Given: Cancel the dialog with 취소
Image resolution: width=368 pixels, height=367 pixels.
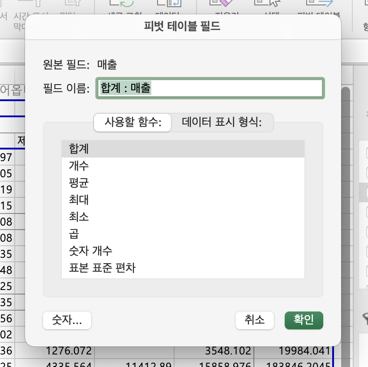Looking at the screenshot, I should [x=254, y=320].
